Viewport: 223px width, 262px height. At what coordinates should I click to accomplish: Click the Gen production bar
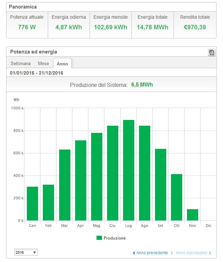[x=33, y=203]
